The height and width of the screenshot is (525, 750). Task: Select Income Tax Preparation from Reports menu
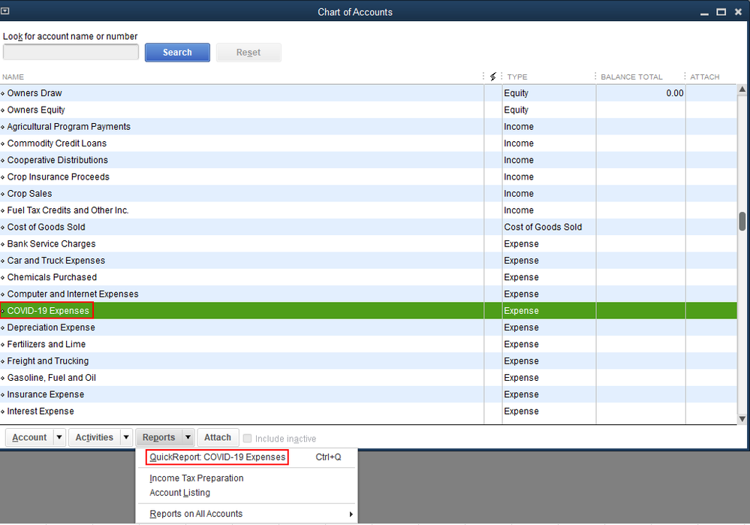197,478
